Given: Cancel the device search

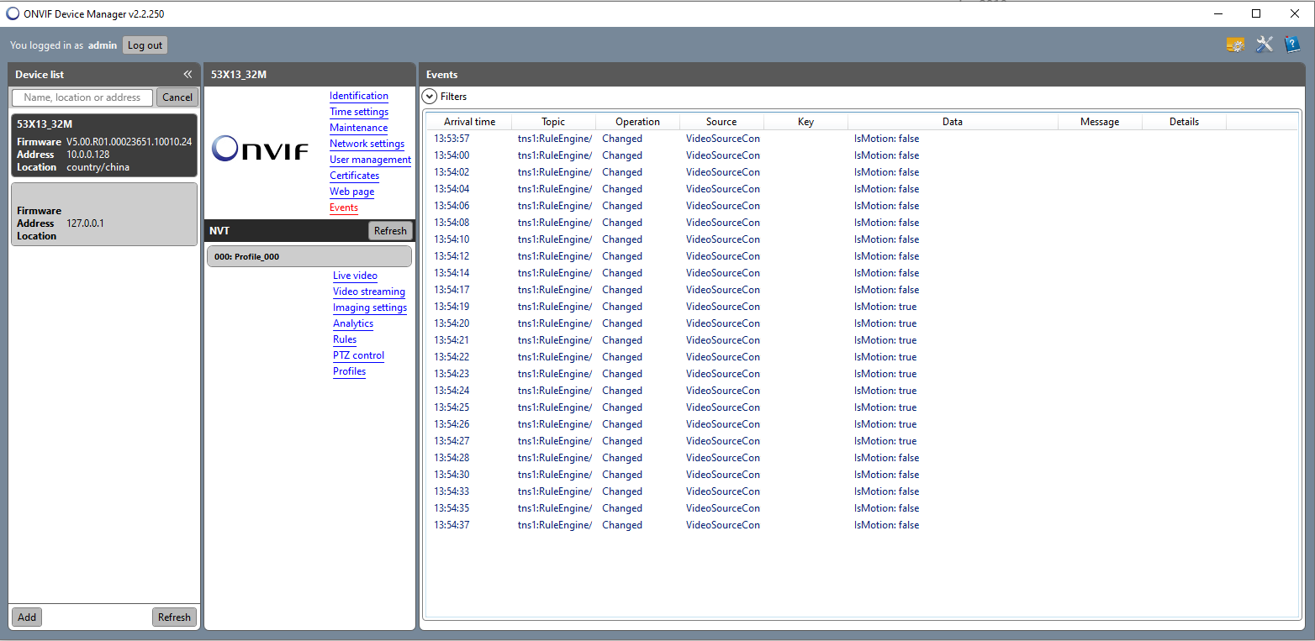Looking at the screenshot, I should (177, 97).
